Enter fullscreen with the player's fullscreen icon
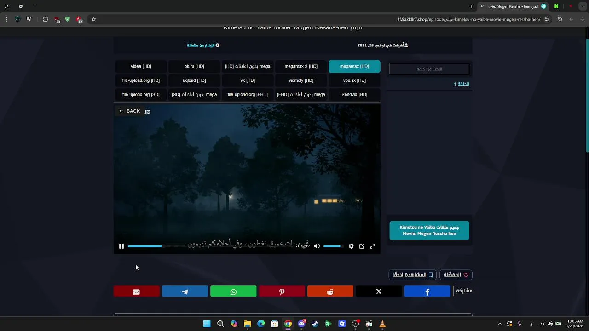Image resolution: width=589 pixels, height=331 pixels. [372, 246]
